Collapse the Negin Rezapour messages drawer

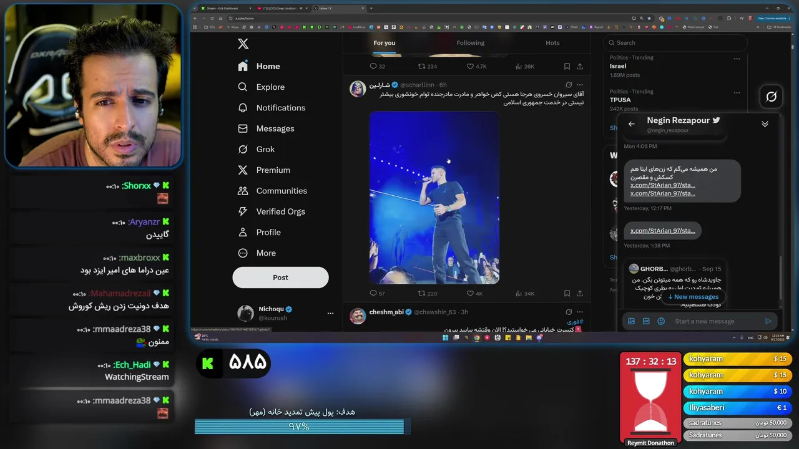(765, 124)
